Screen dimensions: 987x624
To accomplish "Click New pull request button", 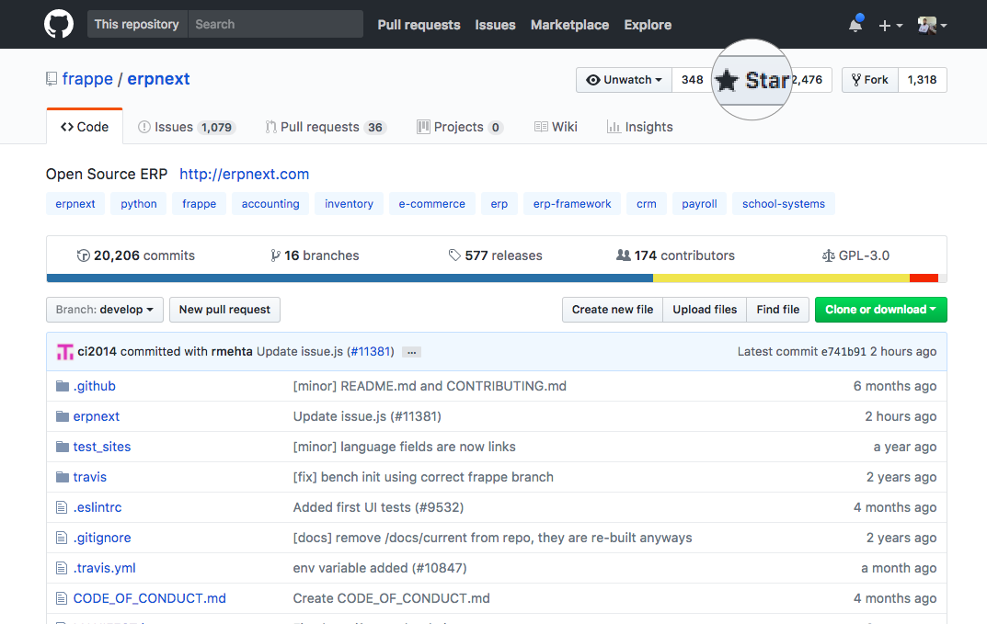I will point(224,310).
